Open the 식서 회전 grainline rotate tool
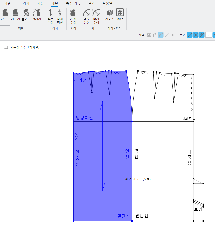 [60, 16]
